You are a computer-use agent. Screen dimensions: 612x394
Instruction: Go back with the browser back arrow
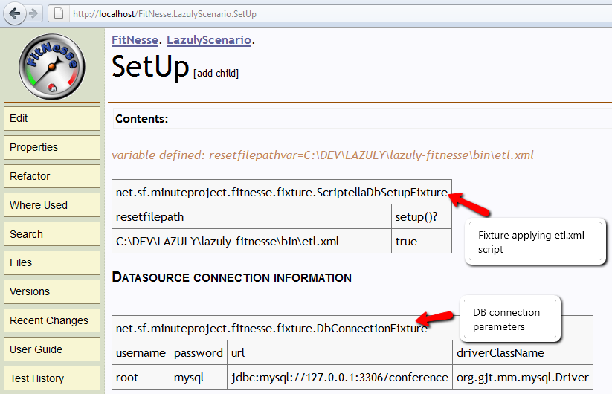14,13
